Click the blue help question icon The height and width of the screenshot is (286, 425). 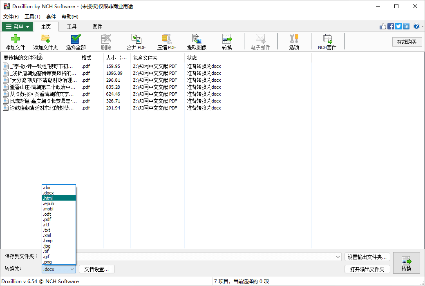(416, 26)
